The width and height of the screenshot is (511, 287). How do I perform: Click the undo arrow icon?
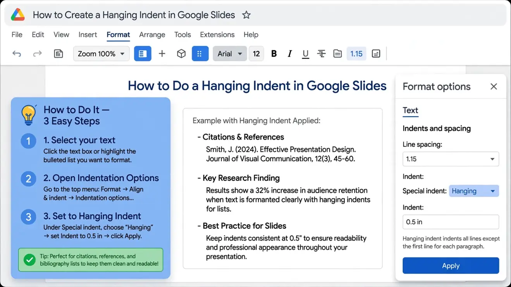[x=17, y=54]
